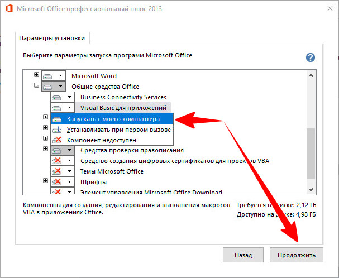
Task: Expand the Microsoft Word tree node
Action: [x=36, y=75]
